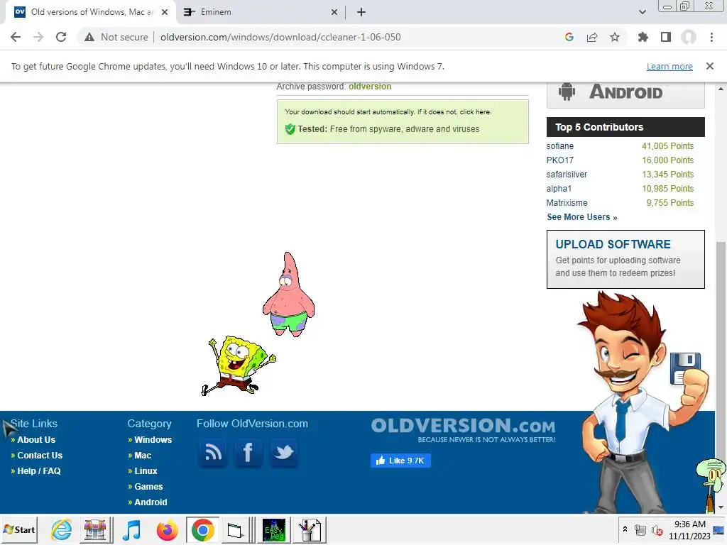Image resolution: width=727 pixels, height=545 pixels.
Task: Expand the tab search dropdown arrow
Action: click(x=642, y=12)
